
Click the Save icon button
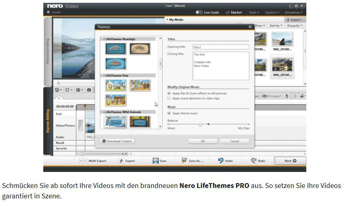[160, 161]
